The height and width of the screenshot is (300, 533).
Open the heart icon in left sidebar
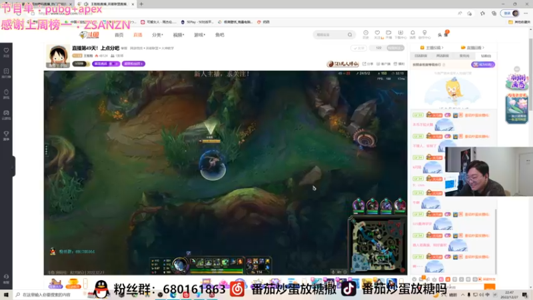click(x=6, y=52)
